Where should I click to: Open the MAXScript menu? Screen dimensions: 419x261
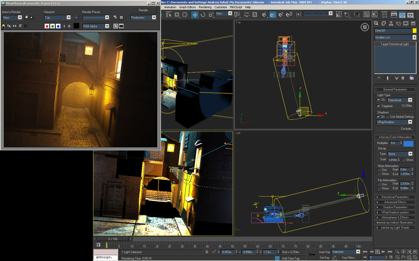[x=236, y=7]
